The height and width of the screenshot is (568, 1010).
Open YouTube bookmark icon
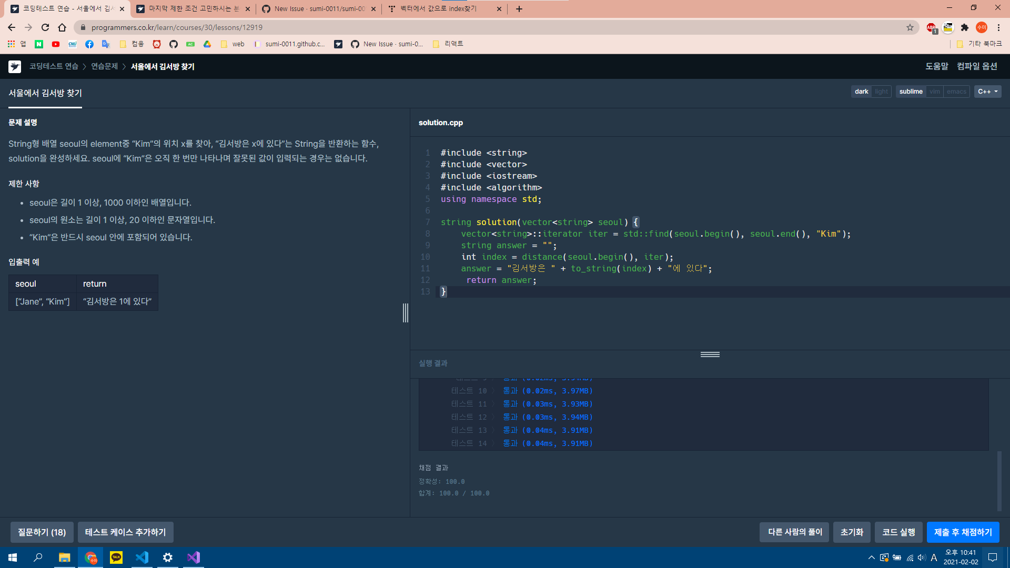coord(56,44)
